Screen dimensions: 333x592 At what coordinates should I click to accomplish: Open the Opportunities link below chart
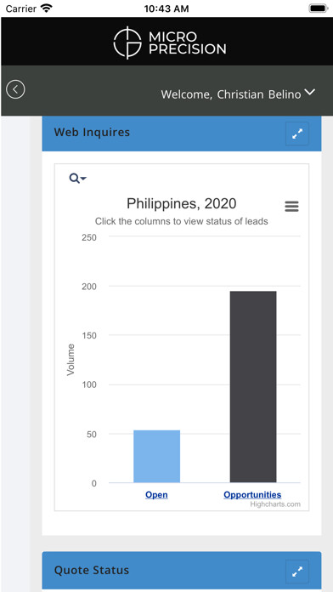point(252,495)
